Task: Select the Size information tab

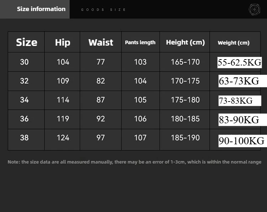Action: [x=41, y=9]
